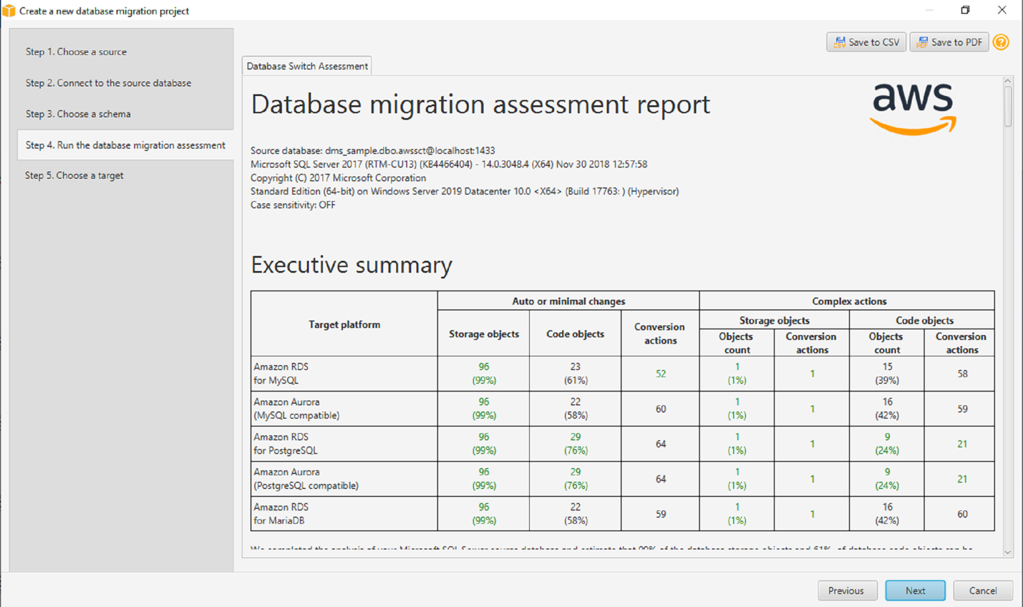Click the report scrollbar down arrow
This screenshot has height=607, width=1023.
(x=1008, y=552)
